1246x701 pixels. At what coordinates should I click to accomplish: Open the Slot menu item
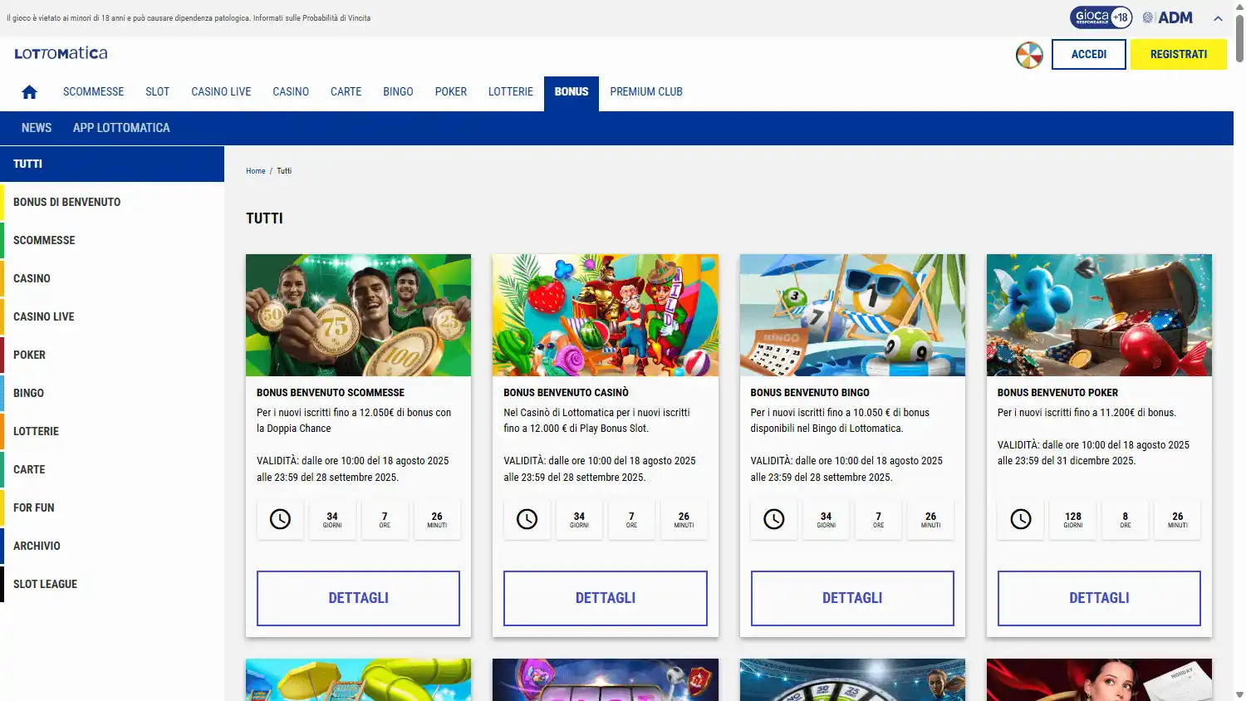click(x=157, y=92)
